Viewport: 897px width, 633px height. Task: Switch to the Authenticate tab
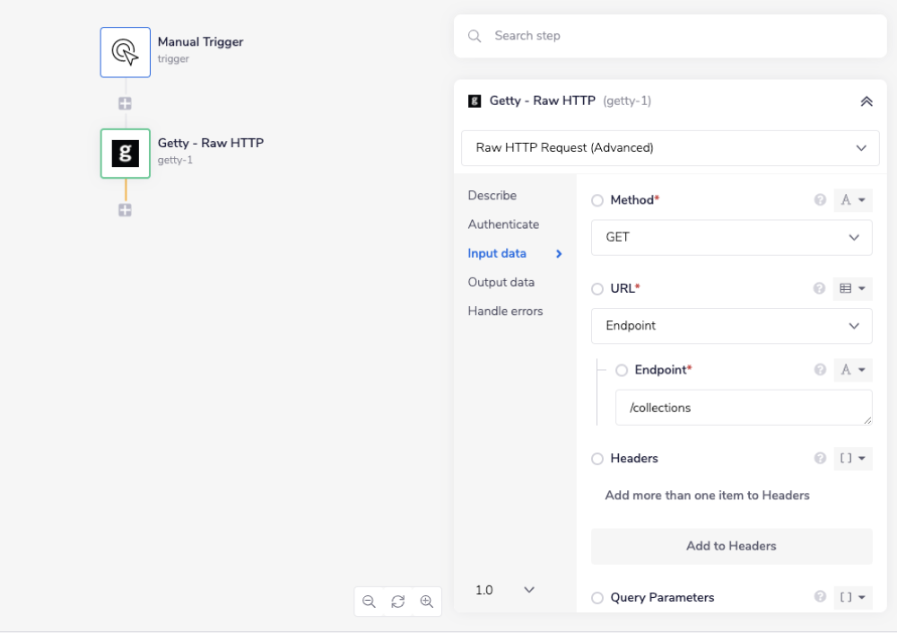coord(503,224)
